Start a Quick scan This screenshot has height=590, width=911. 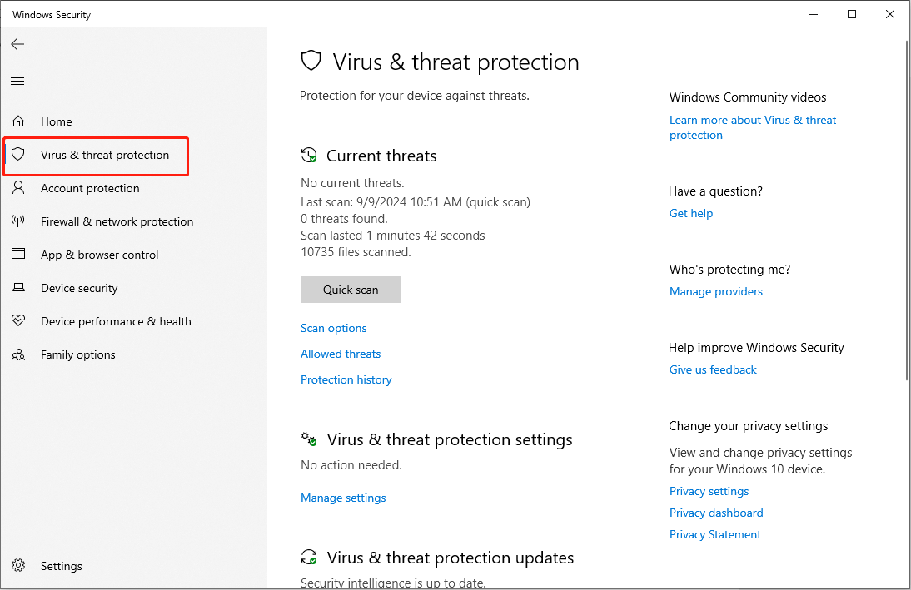[x=351, y=290]
